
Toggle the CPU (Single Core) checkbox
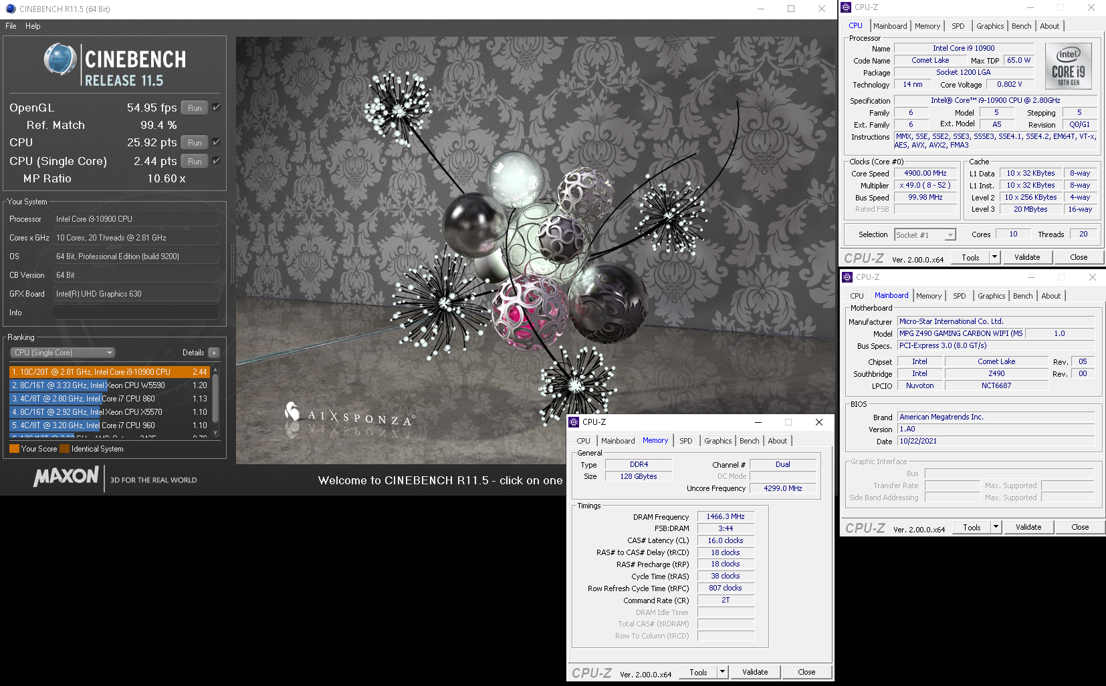[216, 160]
